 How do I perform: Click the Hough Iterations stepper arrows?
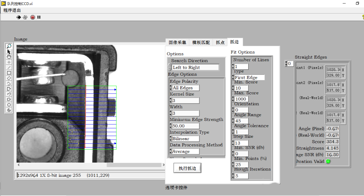coord(233,176)
